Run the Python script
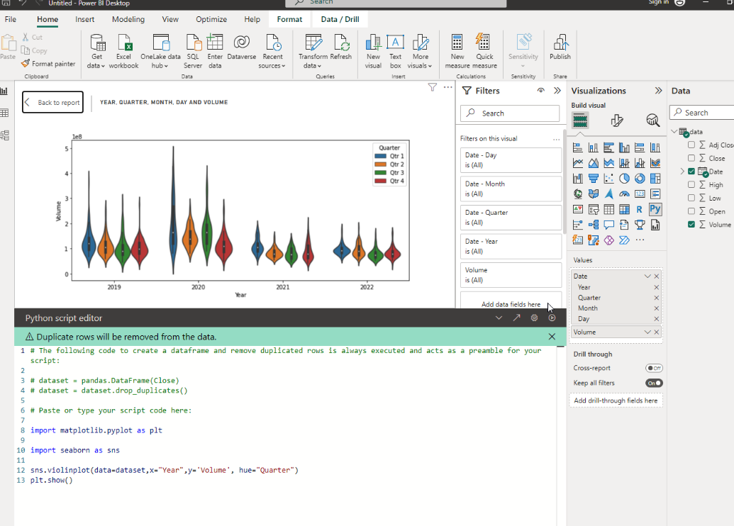 tap(552, 318)
